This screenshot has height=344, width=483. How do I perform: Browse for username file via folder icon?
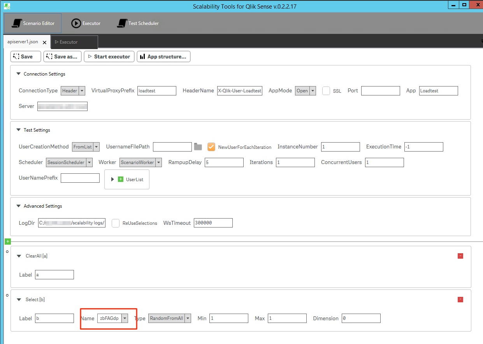(x=198, y=147)
